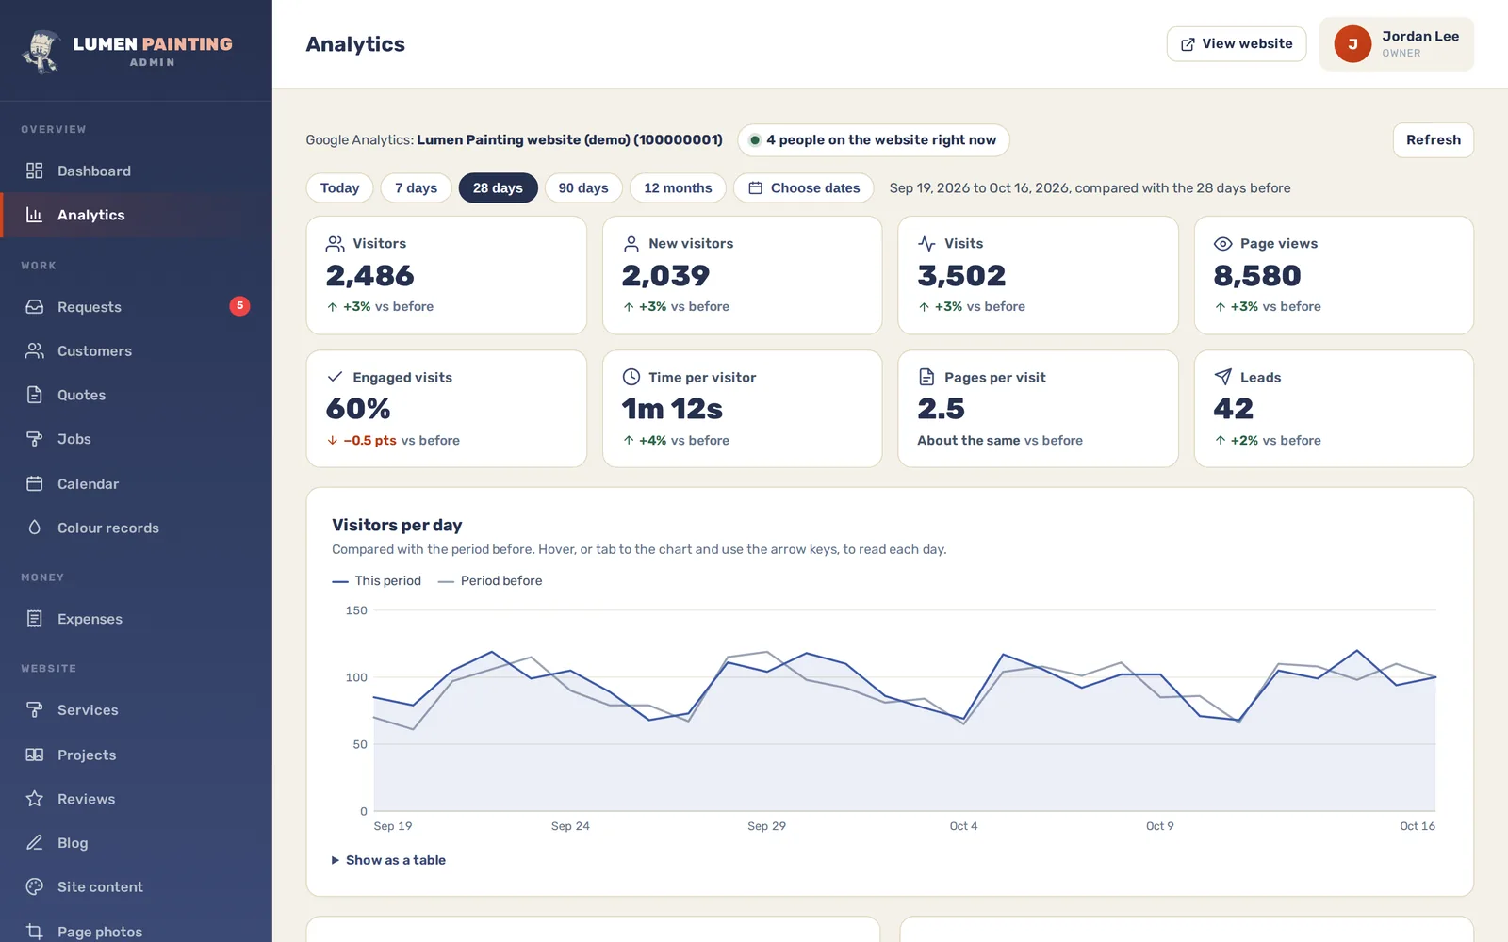Click the Page views eye icon
Image resolution: width=1508 pixels, height=942 pixels.
pos(1222,243)
